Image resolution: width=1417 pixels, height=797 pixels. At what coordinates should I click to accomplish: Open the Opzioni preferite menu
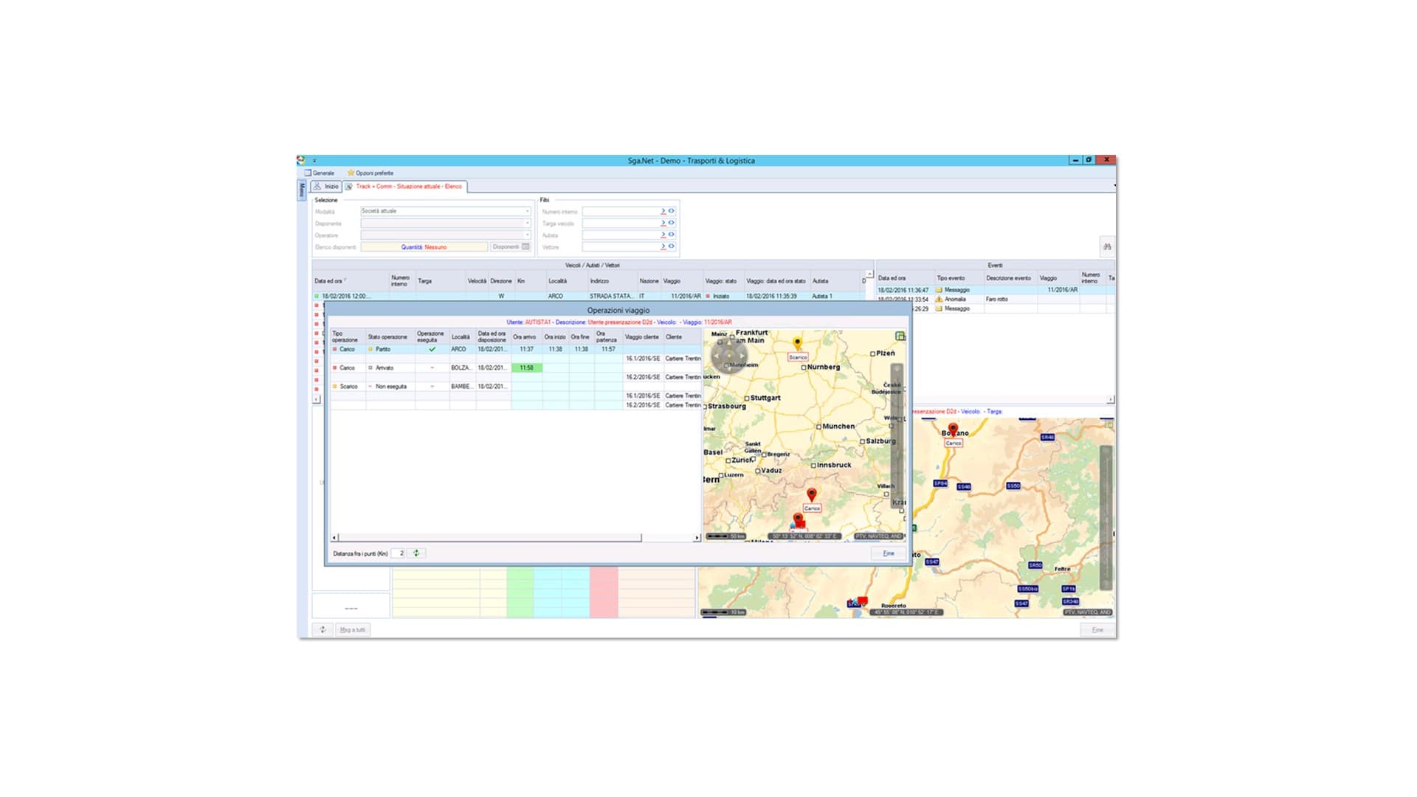(x=370, y=173)
